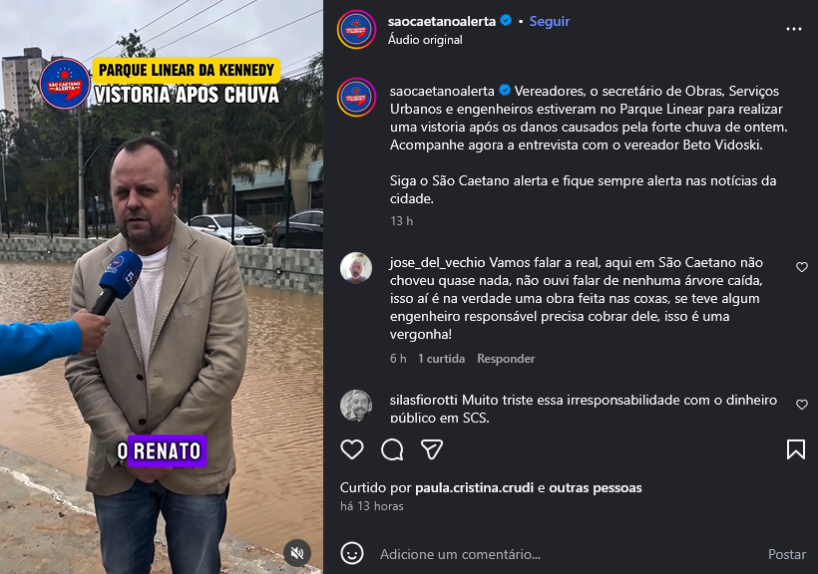Like the post with heart icon
The image size is (818, 574).
tap(352, 449)
